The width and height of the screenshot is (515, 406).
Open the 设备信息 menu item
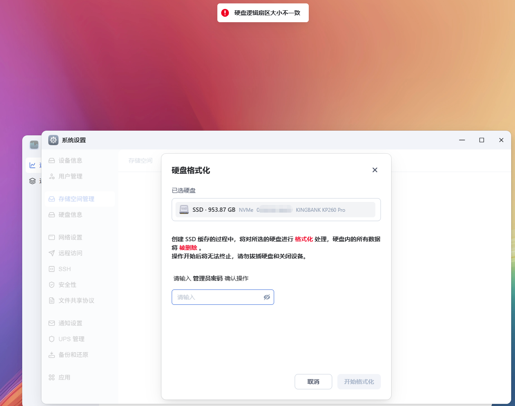coord(80,161)
